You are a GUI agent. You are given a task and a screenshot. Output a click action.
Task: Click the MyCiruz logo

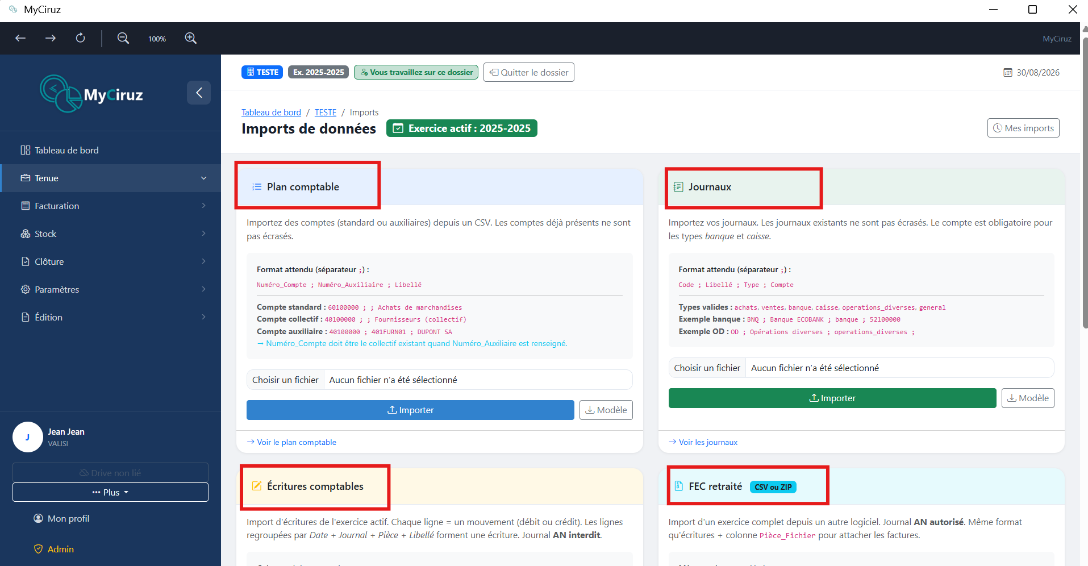91,94
